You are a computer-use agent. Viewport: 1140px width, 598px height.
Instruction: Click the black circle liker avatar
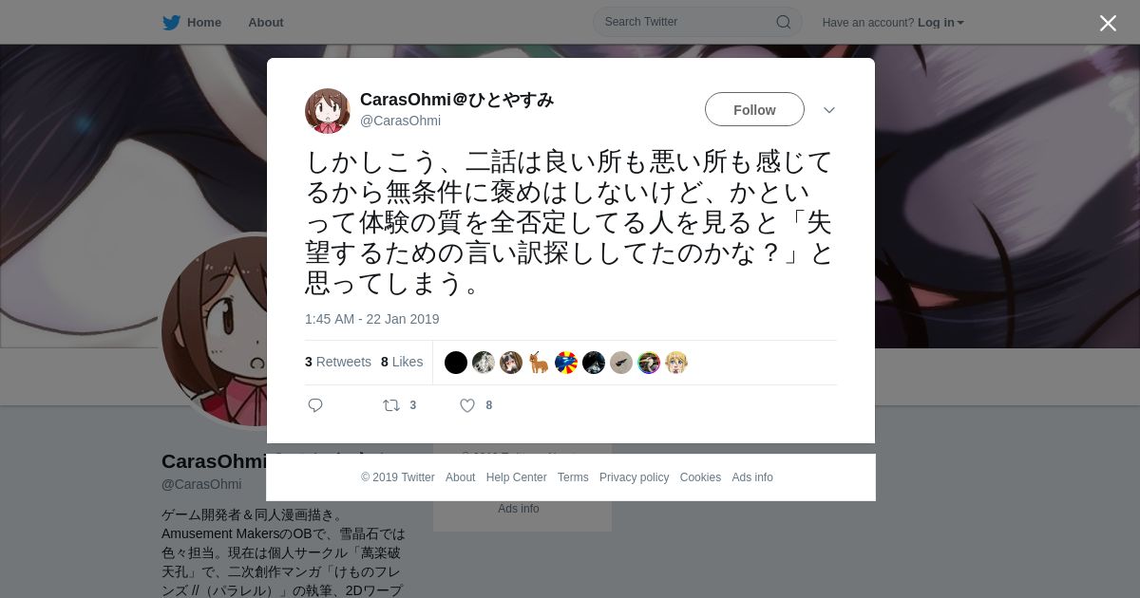pyautogui.click(x=456, y=363)
